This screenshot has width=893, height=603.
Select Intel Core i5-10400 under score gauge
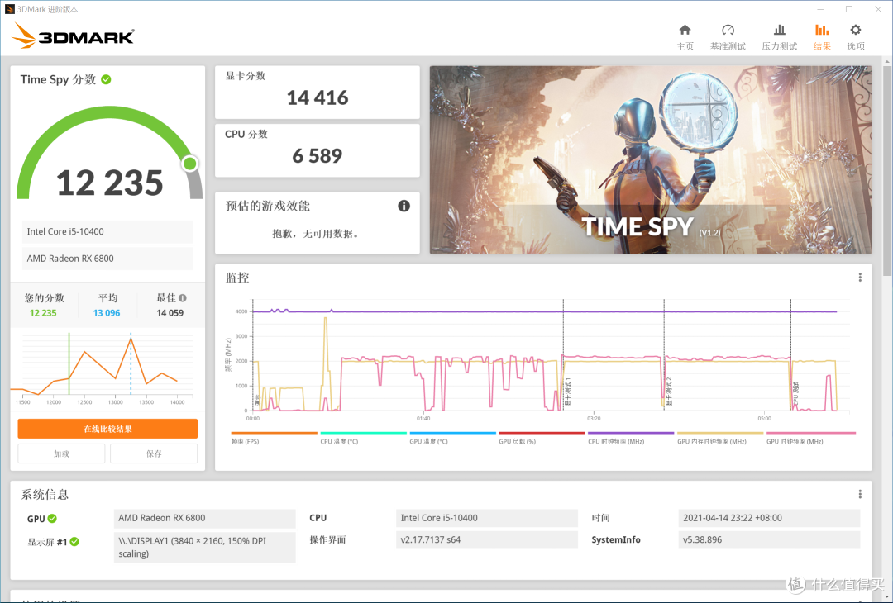click(x=107, y=231)
